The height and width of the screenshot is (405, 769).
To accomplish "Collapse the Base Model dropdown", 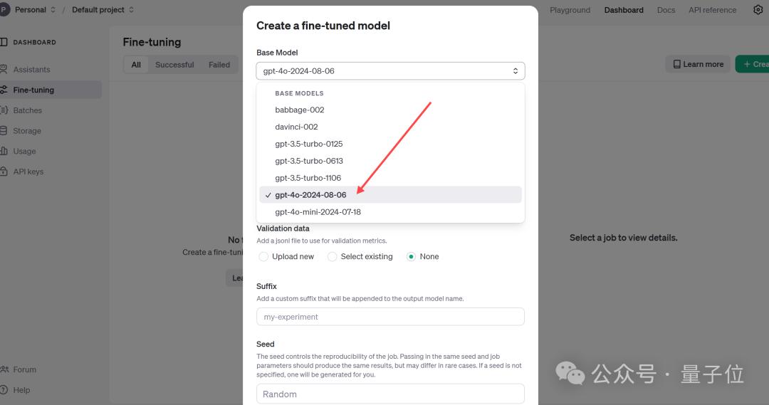I will 390,71.
